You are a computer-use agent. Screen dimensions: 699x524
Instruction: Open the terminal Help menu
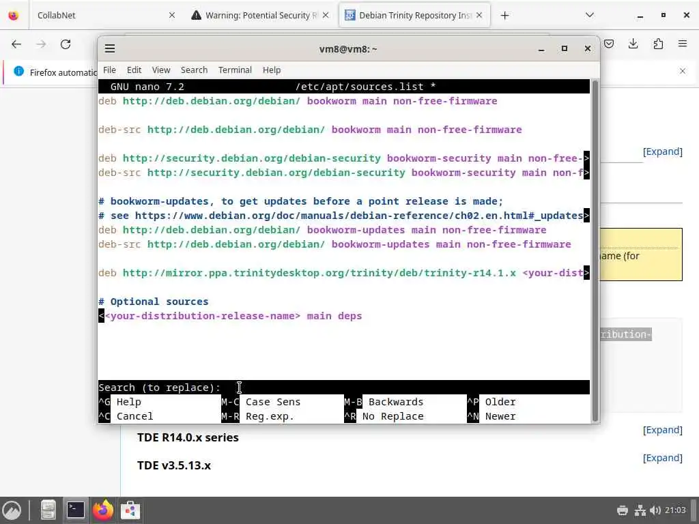pos(272,70)
